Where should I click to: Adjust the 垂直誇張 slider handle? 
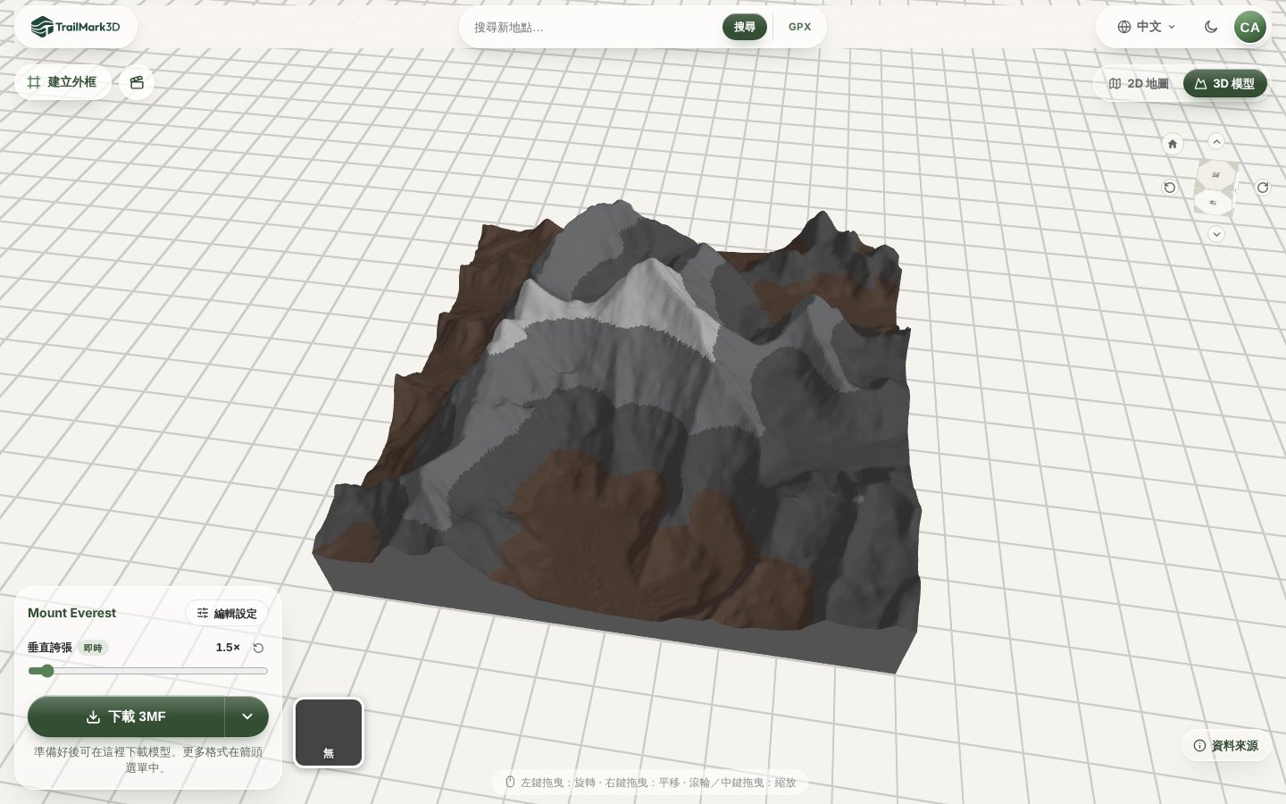[46, 671]
